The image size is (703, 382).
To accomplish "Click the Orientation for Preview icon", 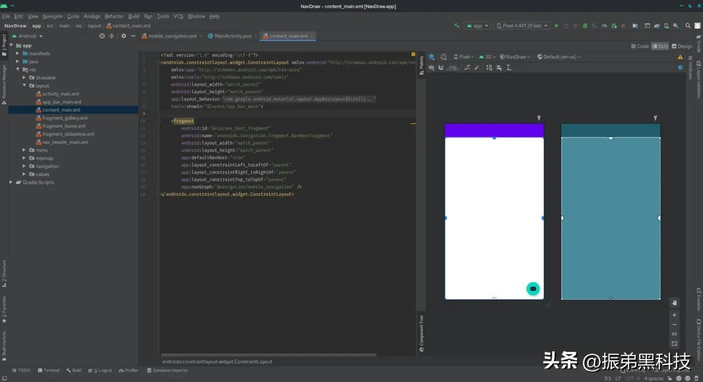I will pyautogui.click(x=445, y=57).
